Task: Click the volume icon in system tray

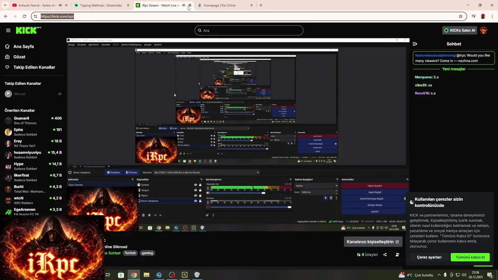Action: click(x=464, y=275)
